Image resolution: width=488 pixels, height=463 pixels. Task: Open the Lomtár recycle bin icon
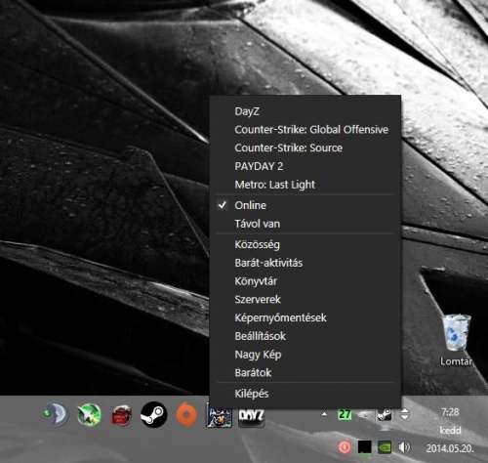456,339
